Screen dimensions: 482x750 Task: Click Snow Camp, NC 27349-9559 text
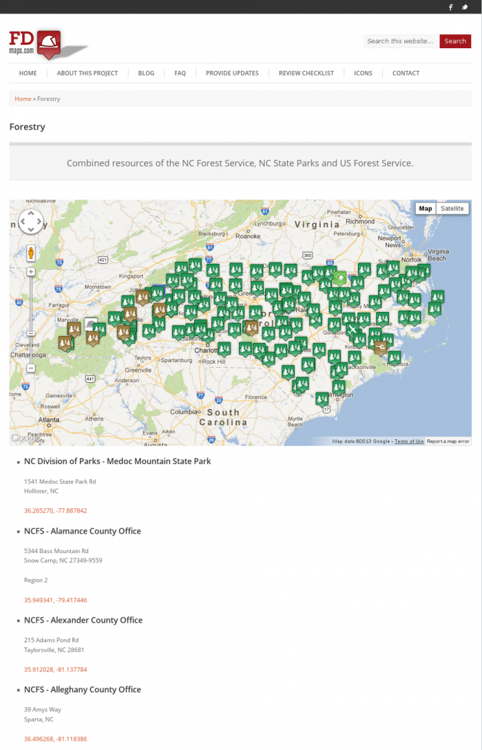[x=63, y=561]
